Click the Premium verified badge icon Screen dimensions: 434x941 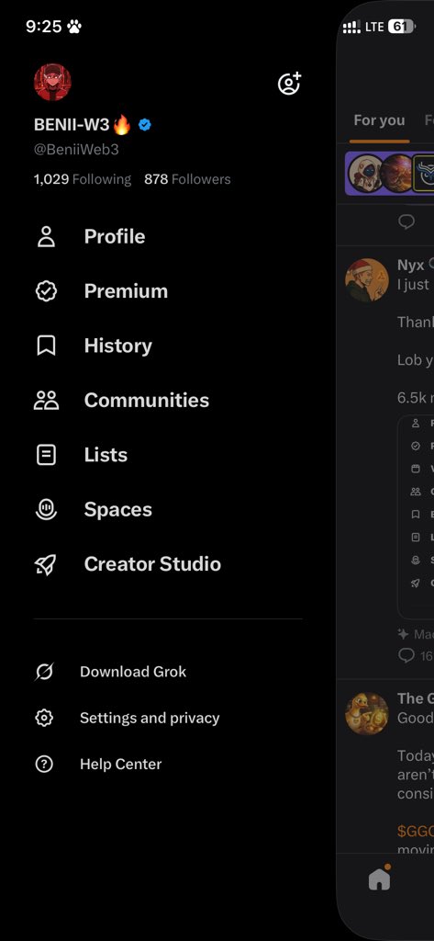[x=46, y=291]
